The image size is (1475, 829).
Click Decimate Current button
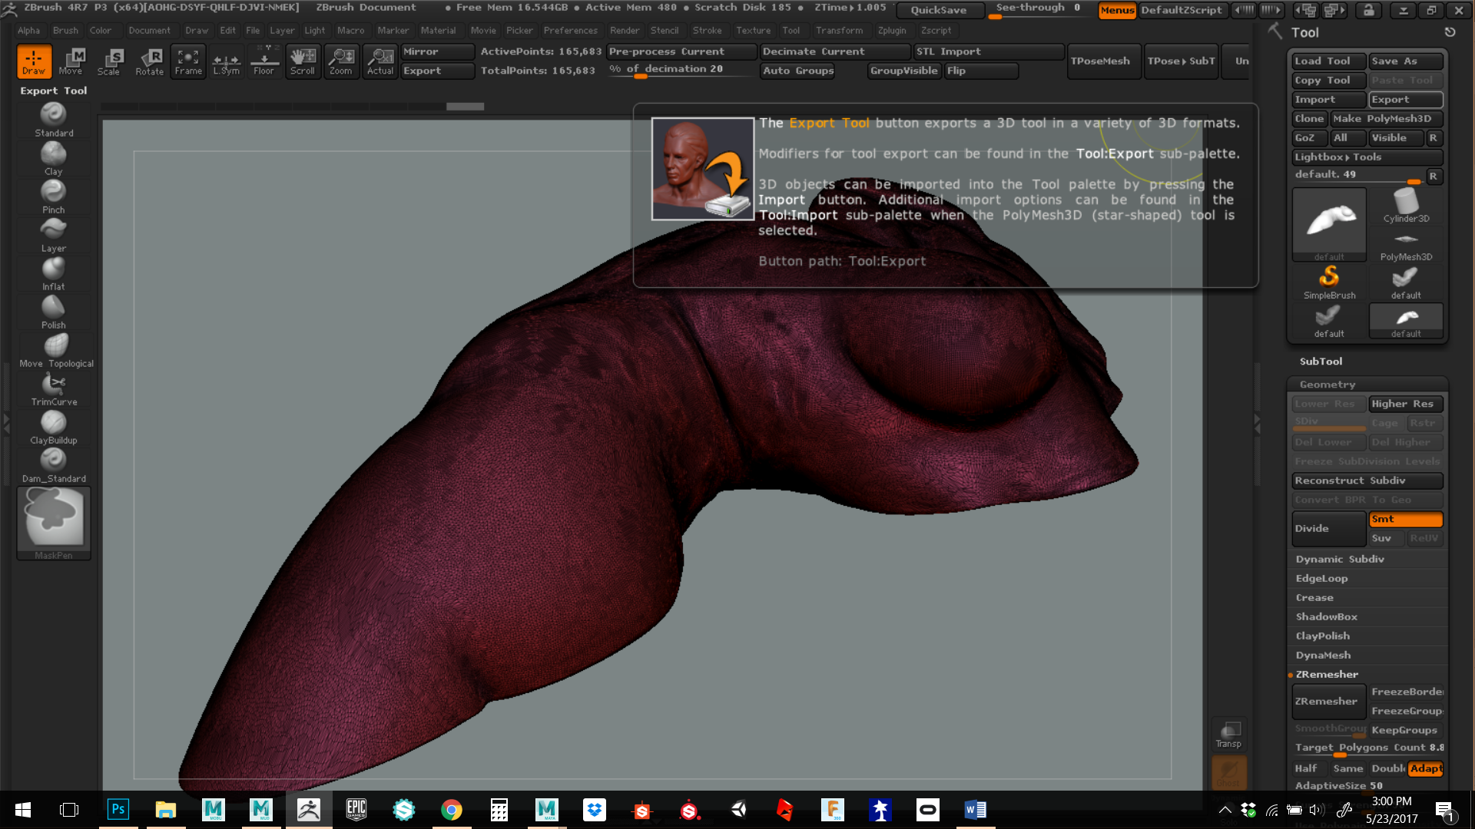click(835, 51)
